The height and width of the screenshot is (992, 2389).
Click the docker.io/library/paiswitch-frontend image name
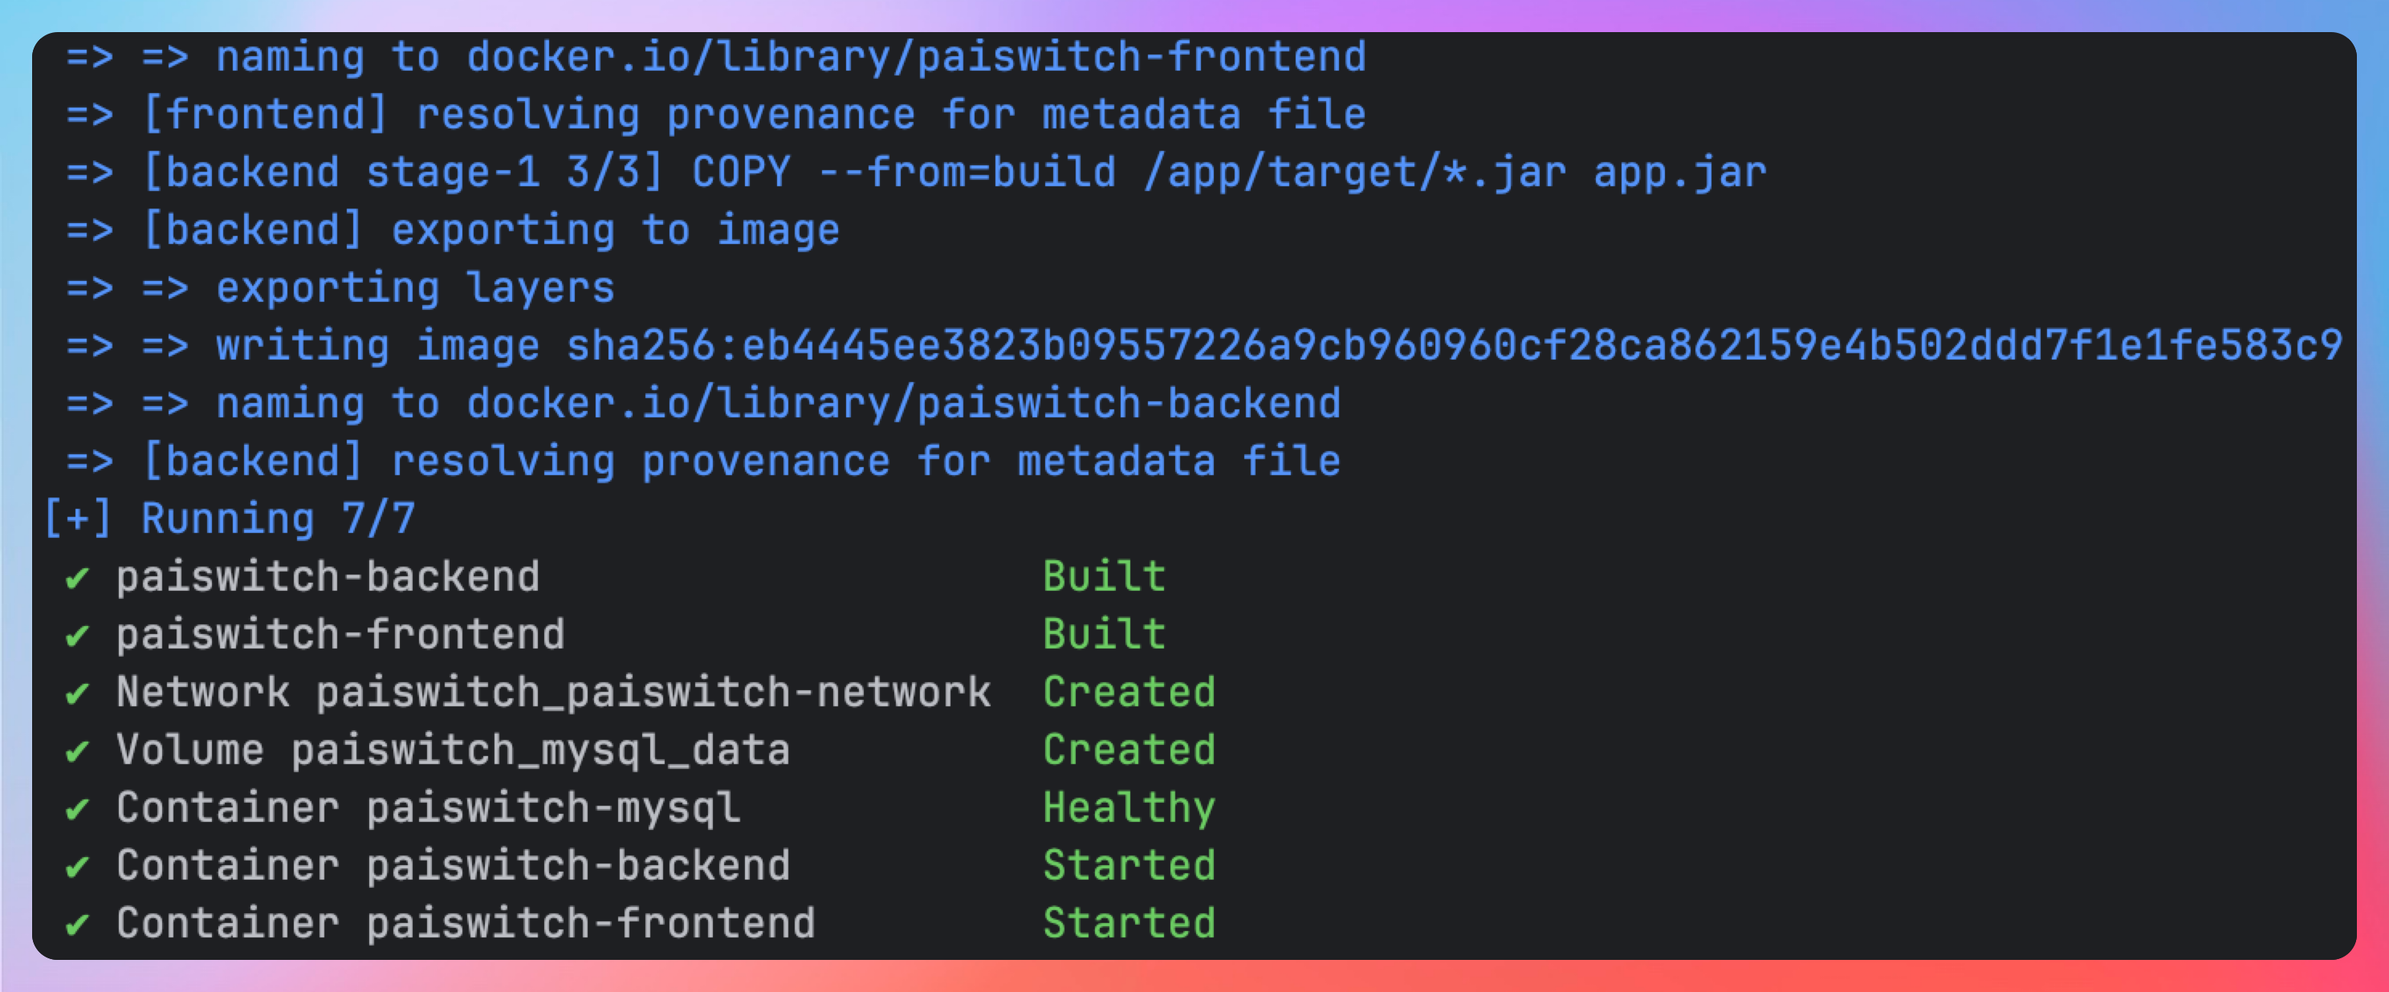pyautogui.click(x=915, y=58)
